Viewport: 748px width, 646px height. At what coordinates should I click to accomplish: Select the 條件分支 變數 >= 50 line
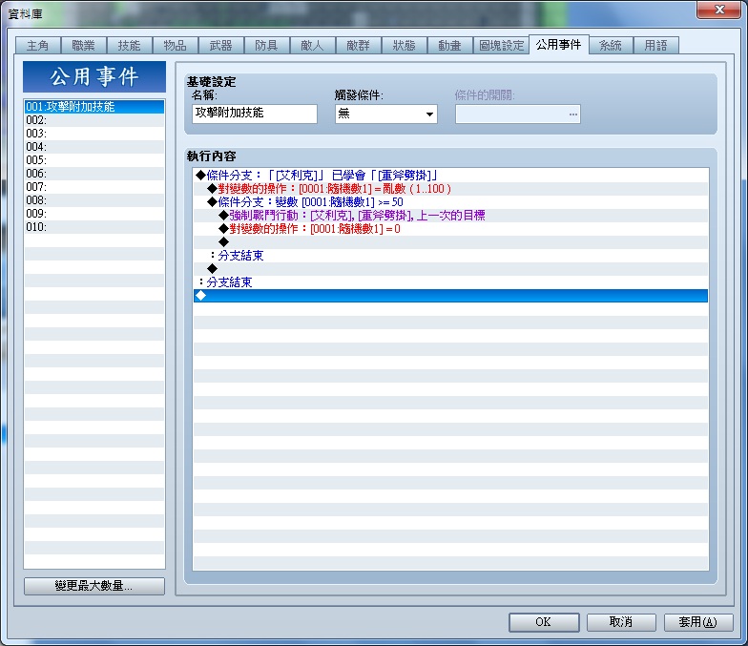point(450,202)
